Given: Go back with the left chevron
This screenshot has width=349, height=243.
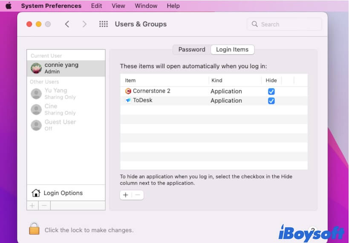Looking at the screenshot, I should [67, 24].
